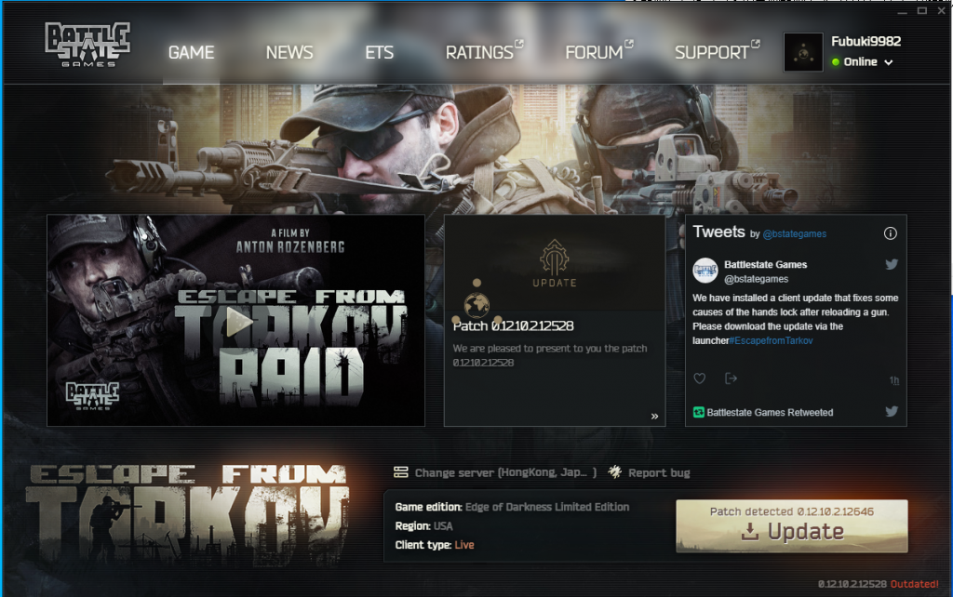Share the hands lock tweet

731,378
